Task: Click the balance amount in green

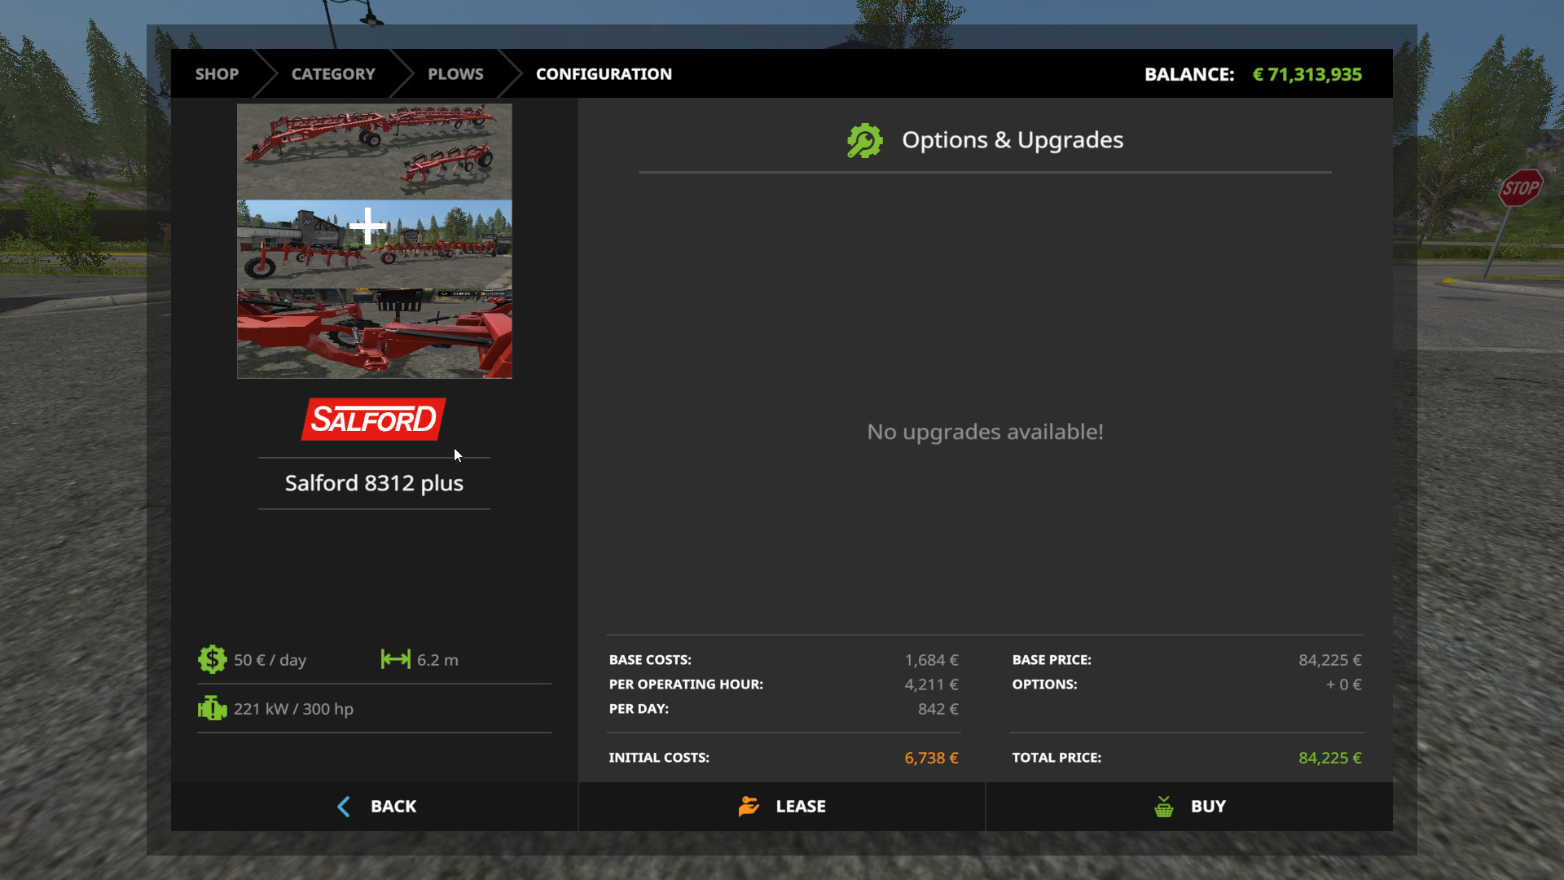Action: [x=1307, y=74]
